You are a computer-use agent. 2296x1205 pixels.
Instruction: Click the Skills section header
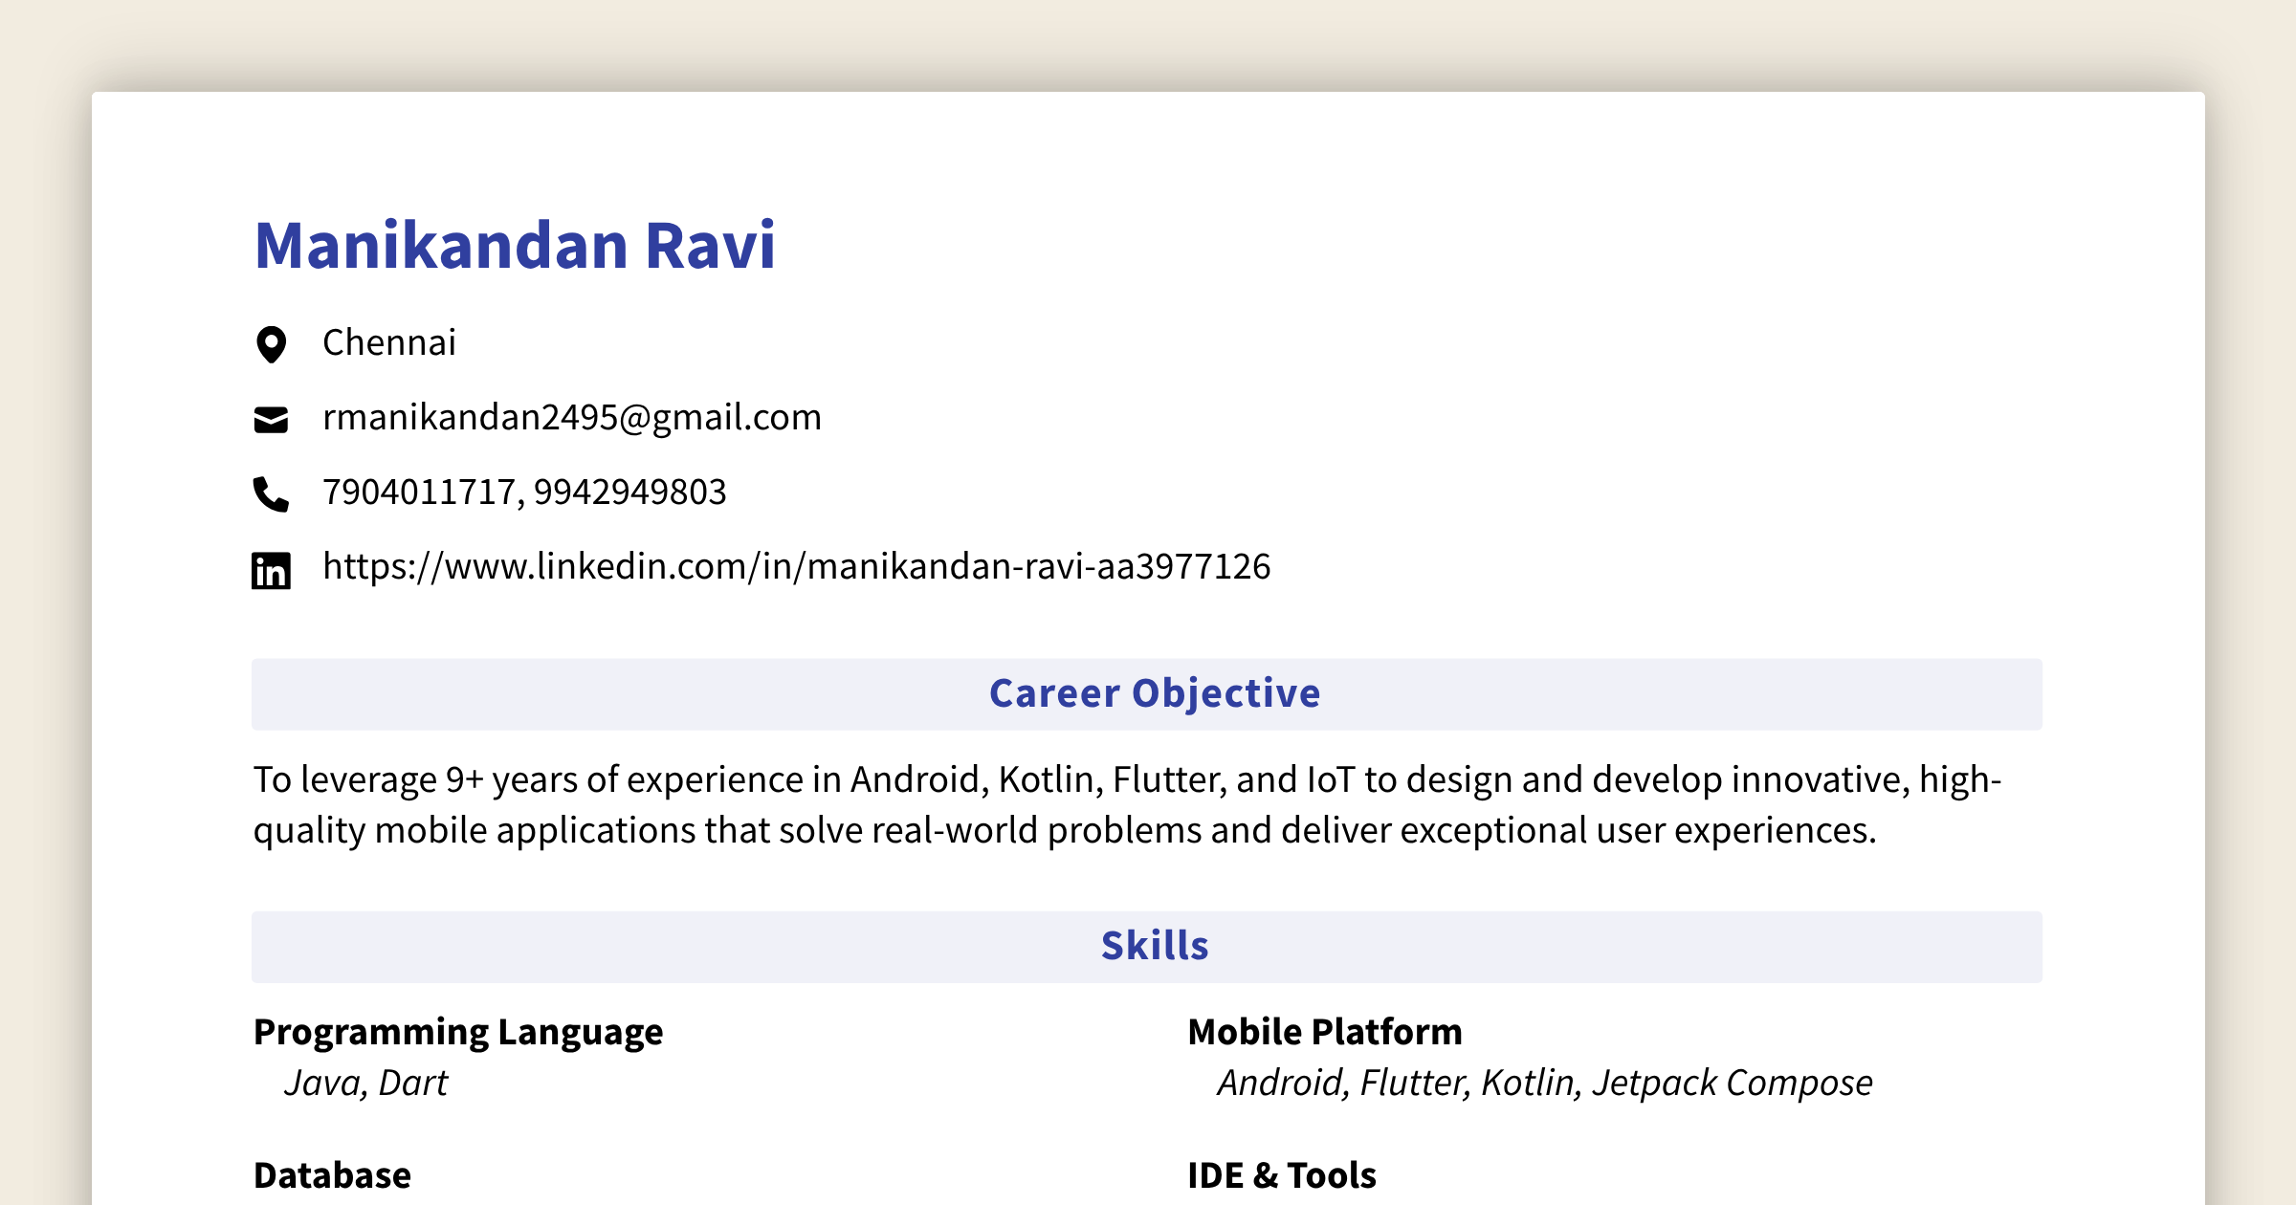[x=1155, y=947]
